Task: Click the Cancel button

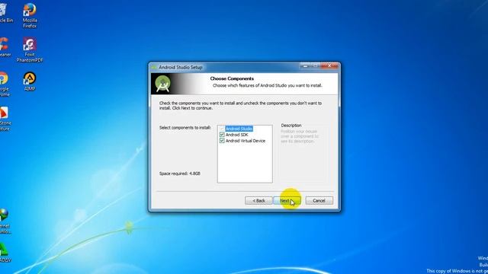Action: point(319,201)
